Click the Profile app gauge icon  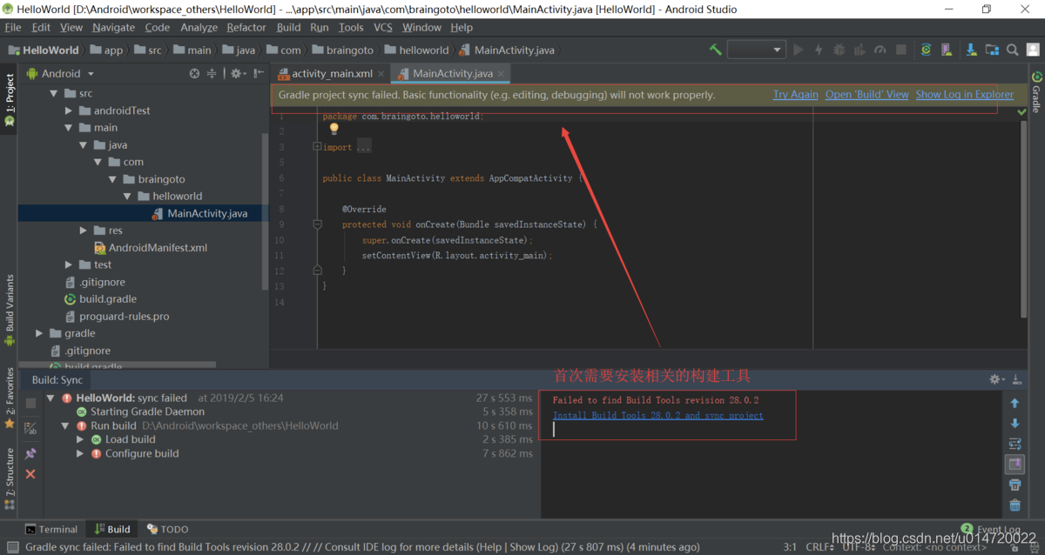pyautogui.click(x=880, y=50)
